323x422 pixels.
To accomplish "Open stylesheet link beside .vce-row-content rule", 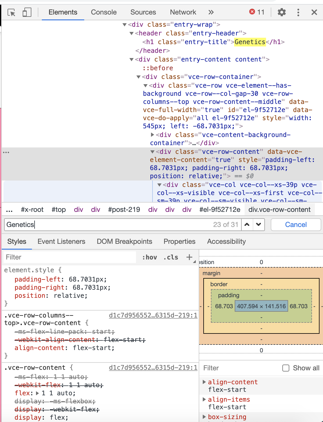I will 153,367.
